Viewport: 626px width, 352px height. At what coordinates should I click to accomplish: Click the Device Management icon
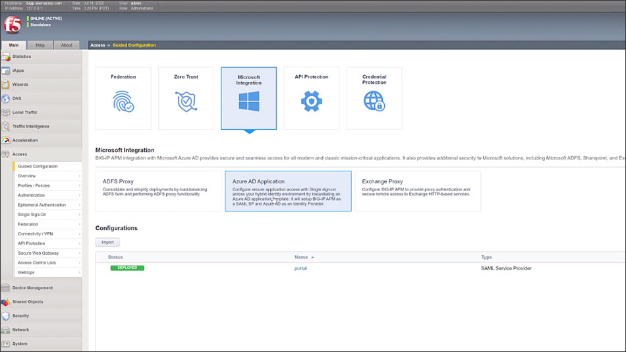(x=5, y=287)
